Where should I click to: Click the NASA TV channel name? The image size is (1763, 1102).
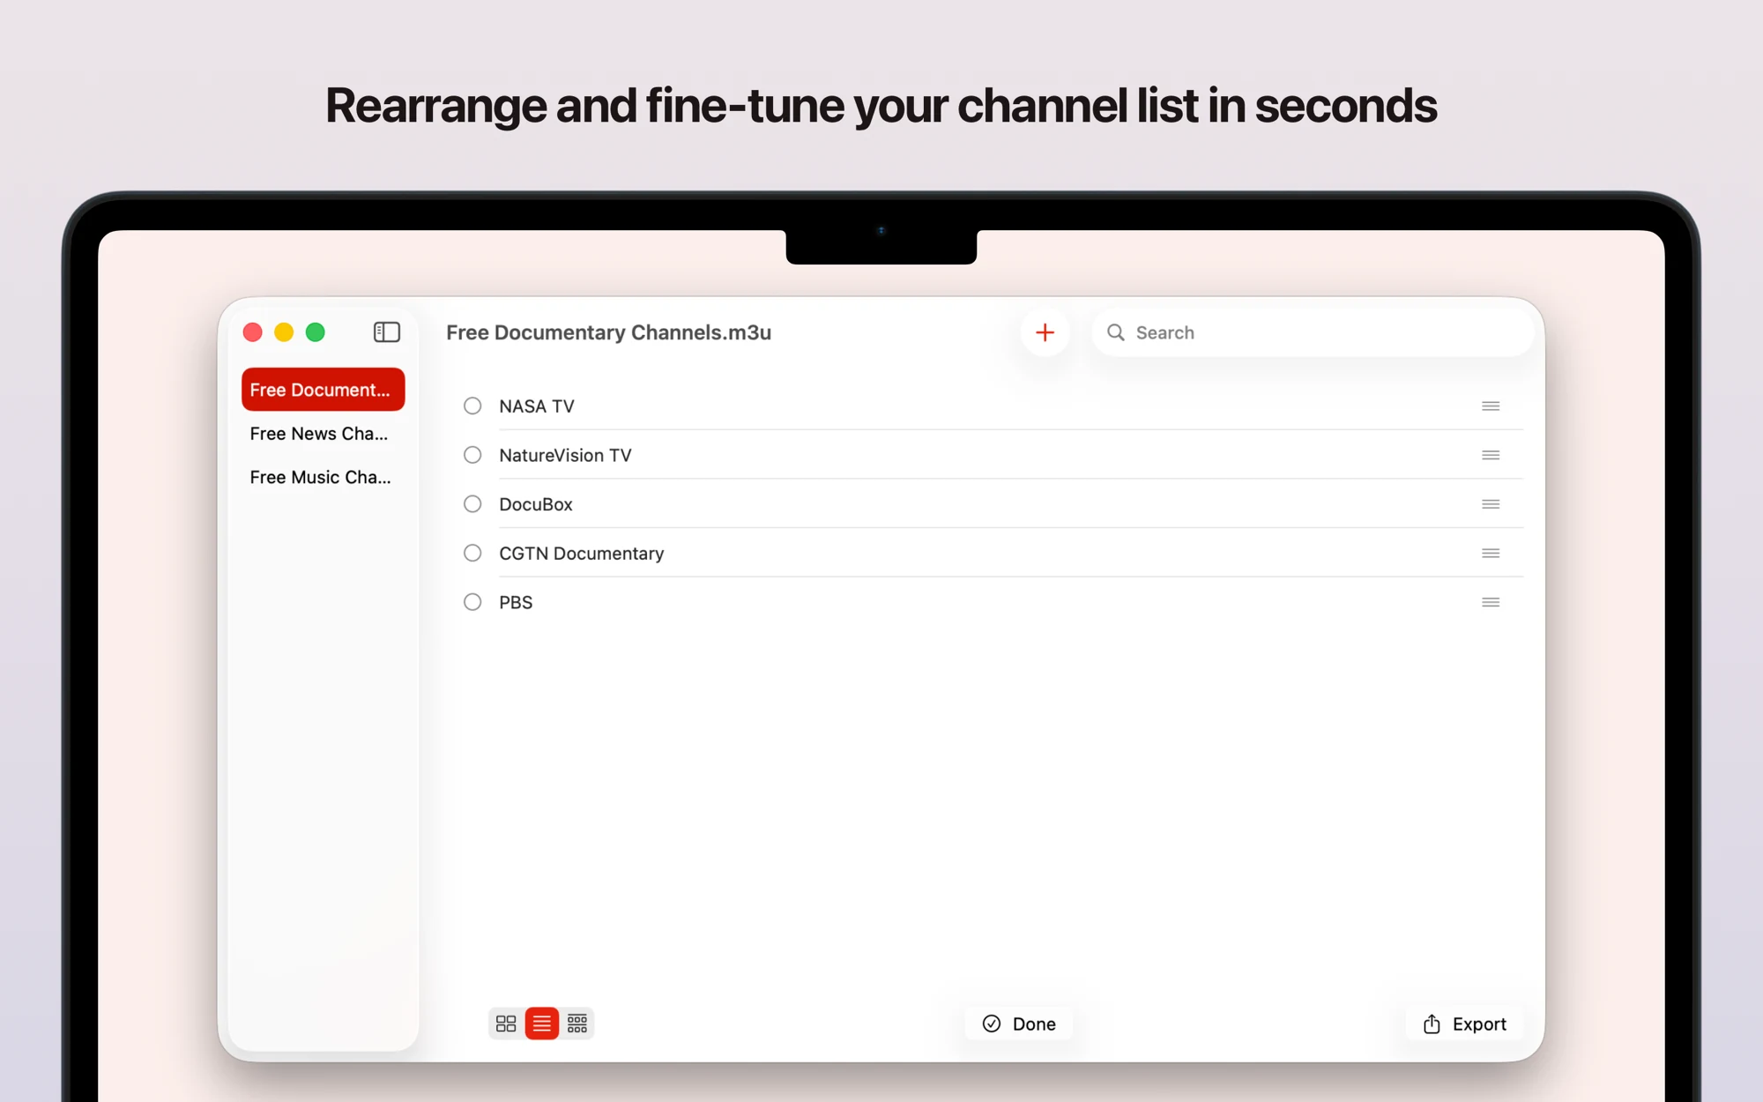536,406
